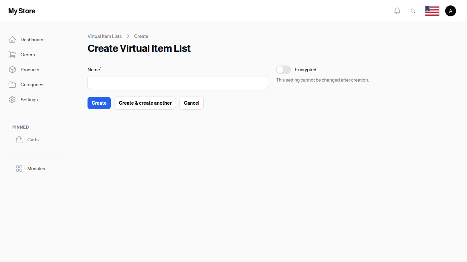Switch the Encrypted setting off then verify

283,69
